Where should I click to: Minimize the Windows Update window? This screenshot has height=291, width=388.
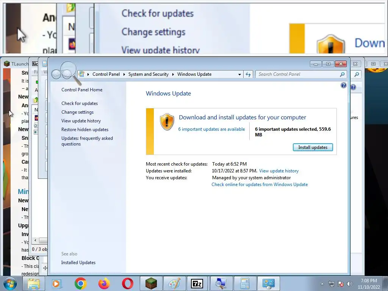click(316, 64)
